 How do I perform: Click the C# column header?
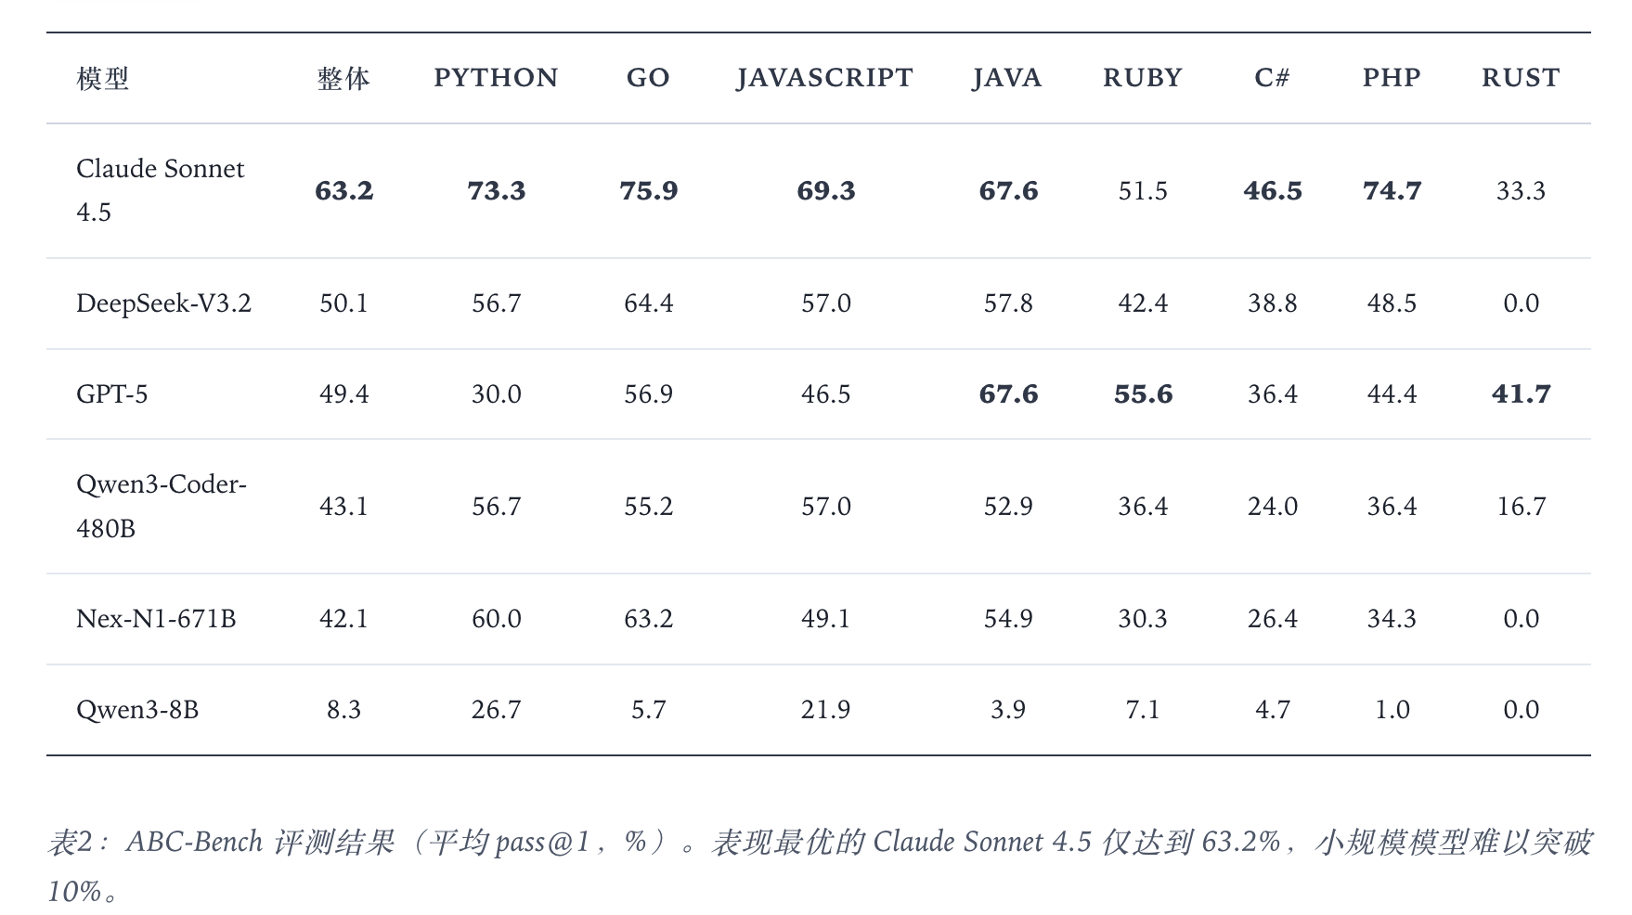pyautogui.click(x=1272, y=78)
